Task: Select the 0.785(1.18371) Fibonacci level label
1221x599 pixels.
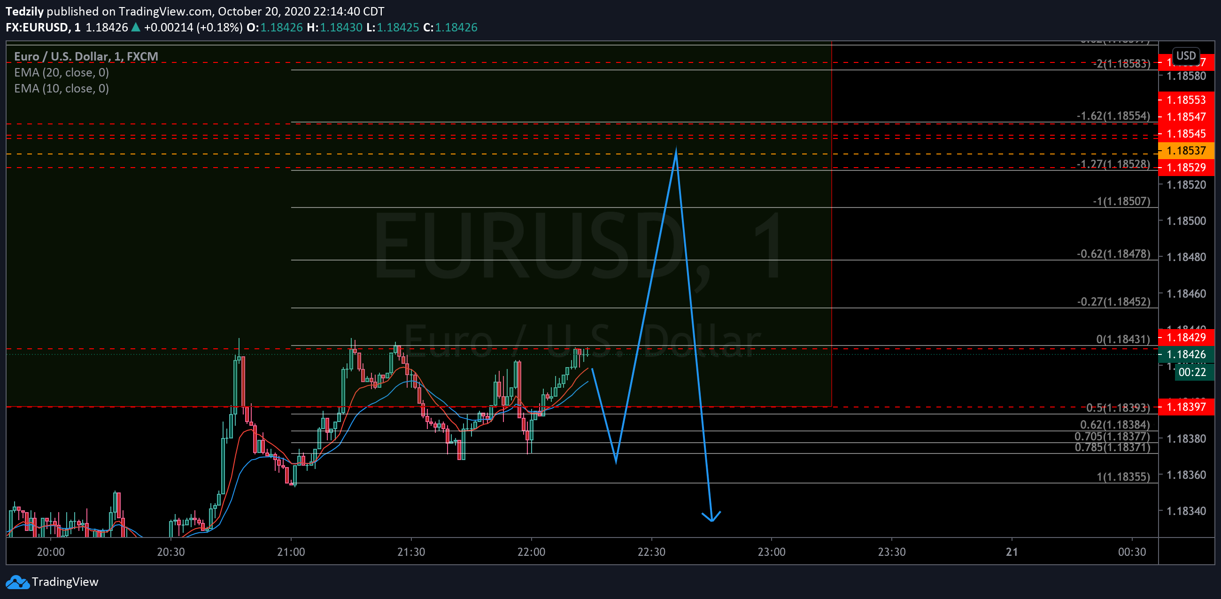Action: coord(1113,447)
